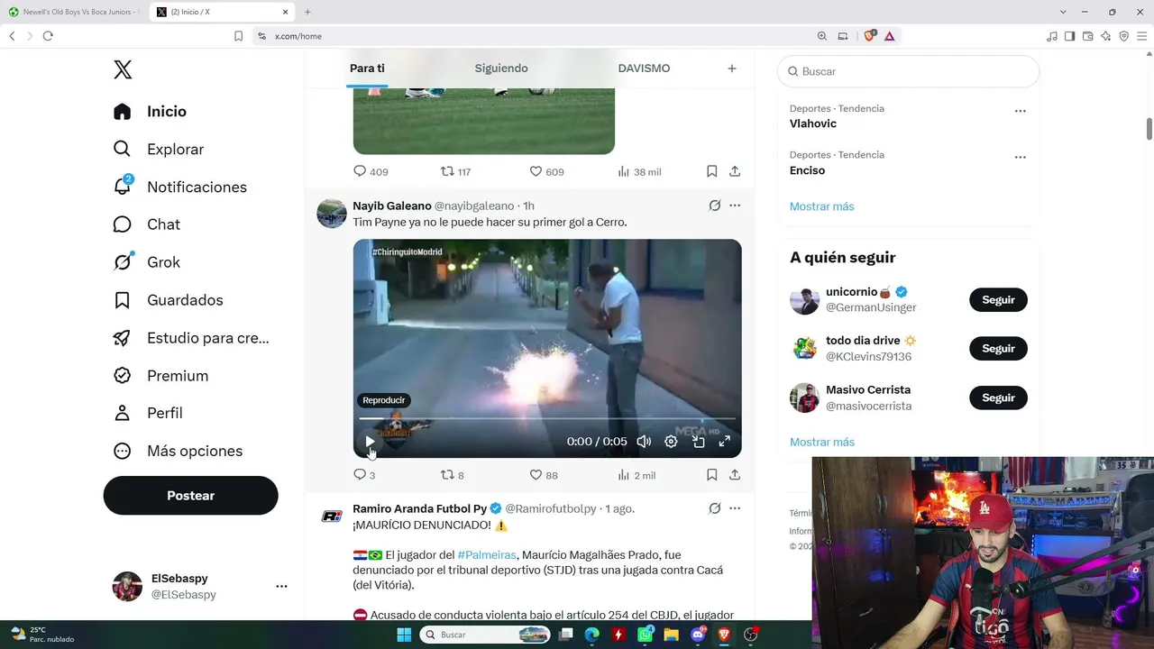This screenshot has height=649, width=1154.
Task: Open the Vlahovic trending topic
Action: [x=813, y=123]
